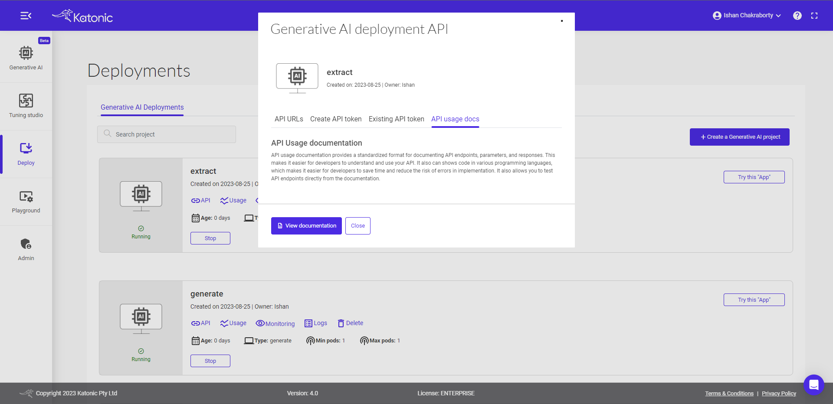Image resolution: width=833 pixels, height=404 pixels.
Task: Click extract deployment's Running status icon
Action: 141,228
